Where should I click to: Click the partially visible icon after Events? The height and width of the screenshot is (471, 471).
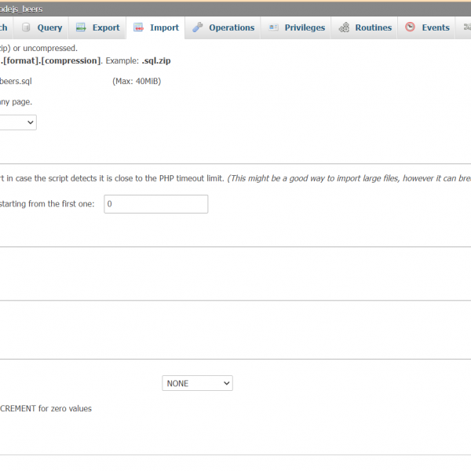464,27
